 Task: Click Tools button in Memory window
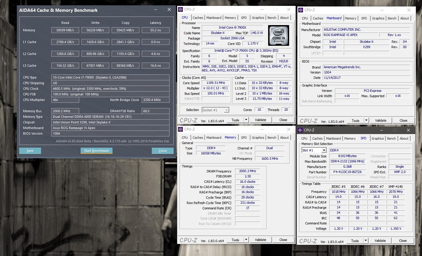pos(235,240)
